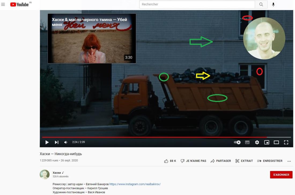Click the Rechercher search field
Image resolution: width=295 pixels, height=195 pixels.
click(197, 4)
